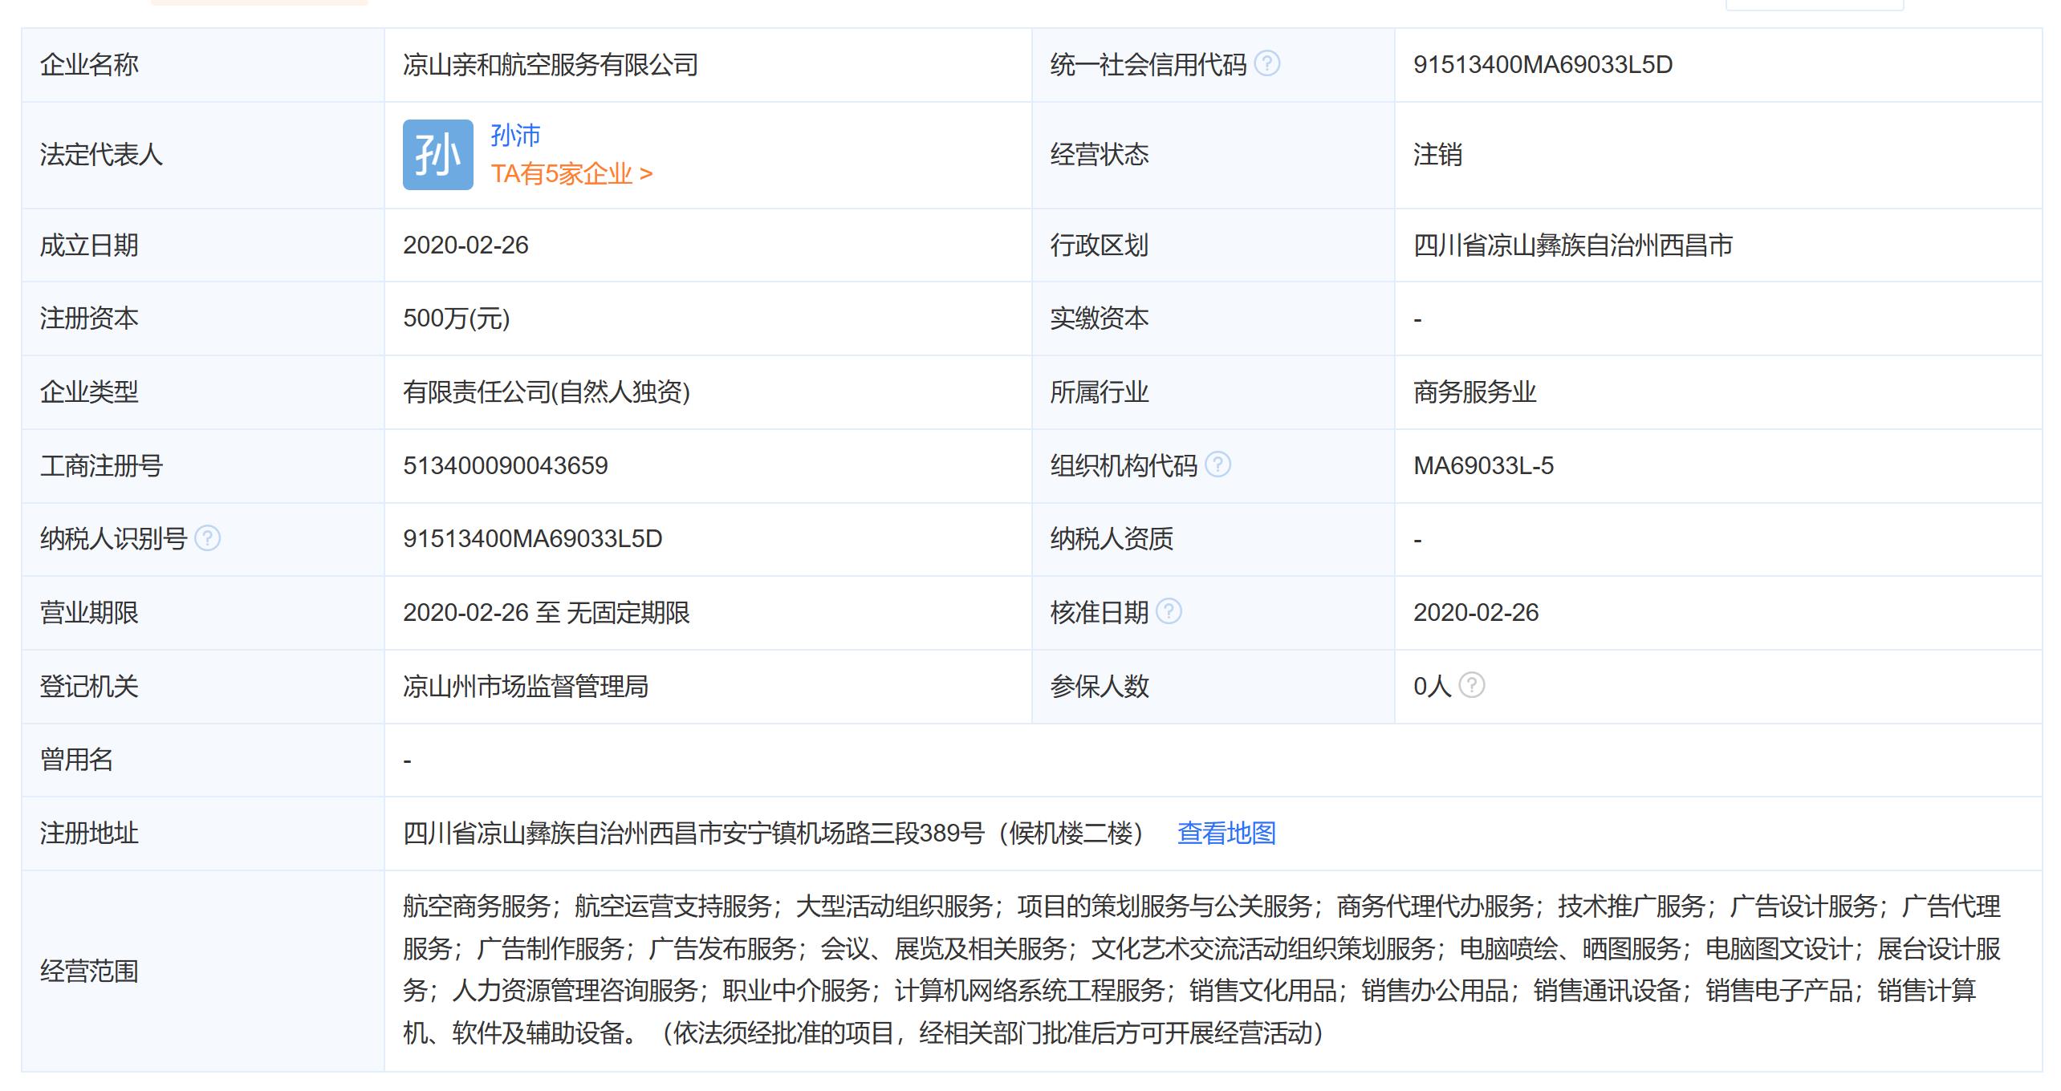The width and height of the screenshot is (2061, 1091).
Task: Select the 企业名称 label cell
Action: click(203, 65)
